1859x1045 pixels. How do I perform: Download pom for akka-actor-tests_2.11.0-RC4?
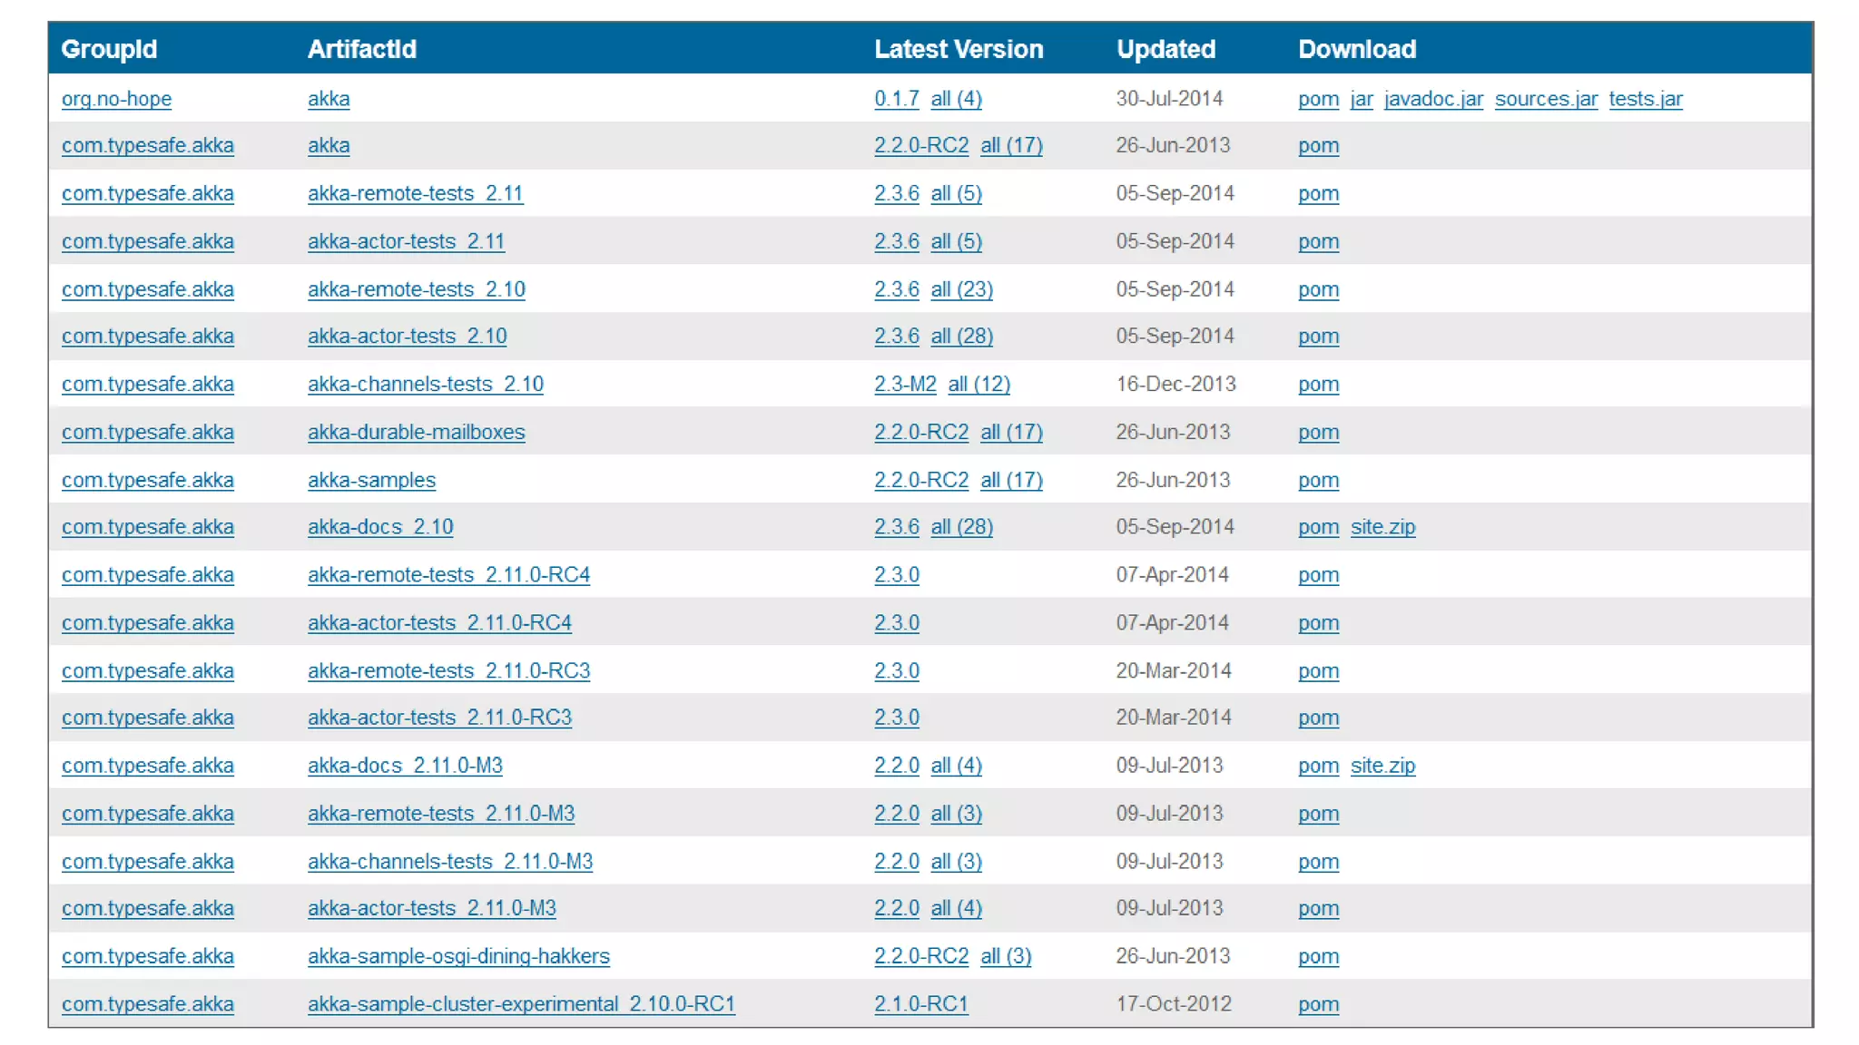[x=1318, y=623]
